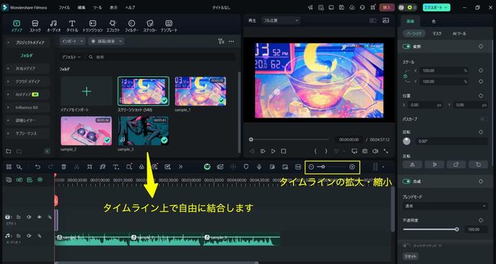The image size is (496, 264).
Task: Click the リセット reset button
Action: (x=410, y=256)
